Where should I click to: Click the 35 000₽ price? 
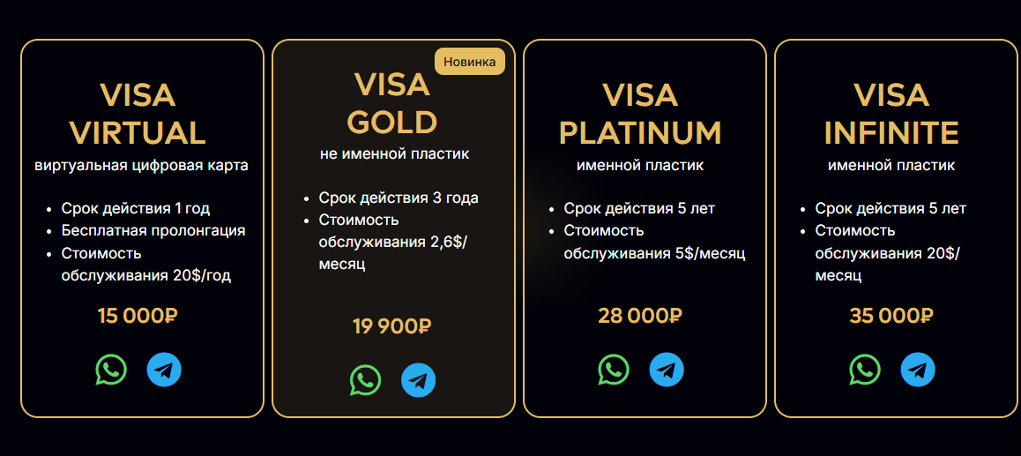click(x=891, y=315)
